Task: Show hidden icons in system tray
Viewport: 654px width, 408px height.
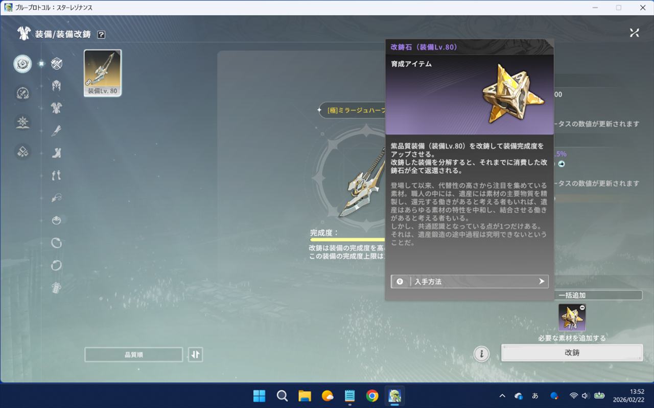Action: pyautogui.click(x=502, y=396)
